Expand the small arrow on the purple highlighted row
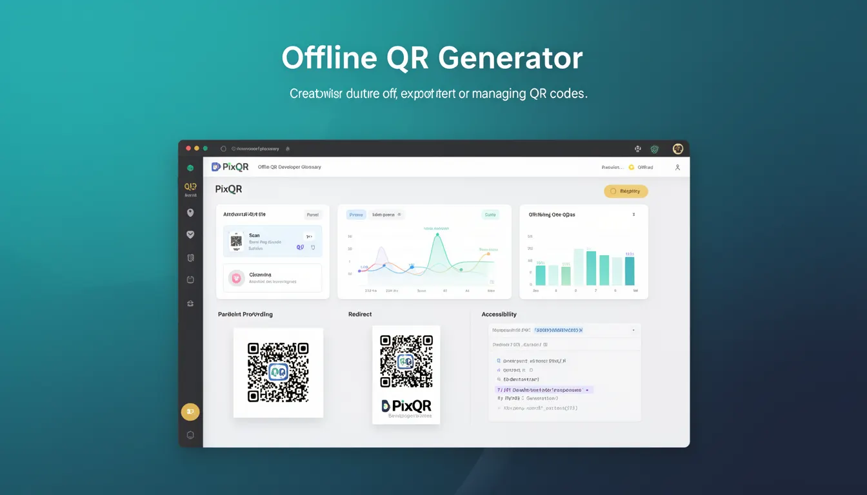Image resolution: width=867 pixels, height=495 pixels. (x=587, y=390)
